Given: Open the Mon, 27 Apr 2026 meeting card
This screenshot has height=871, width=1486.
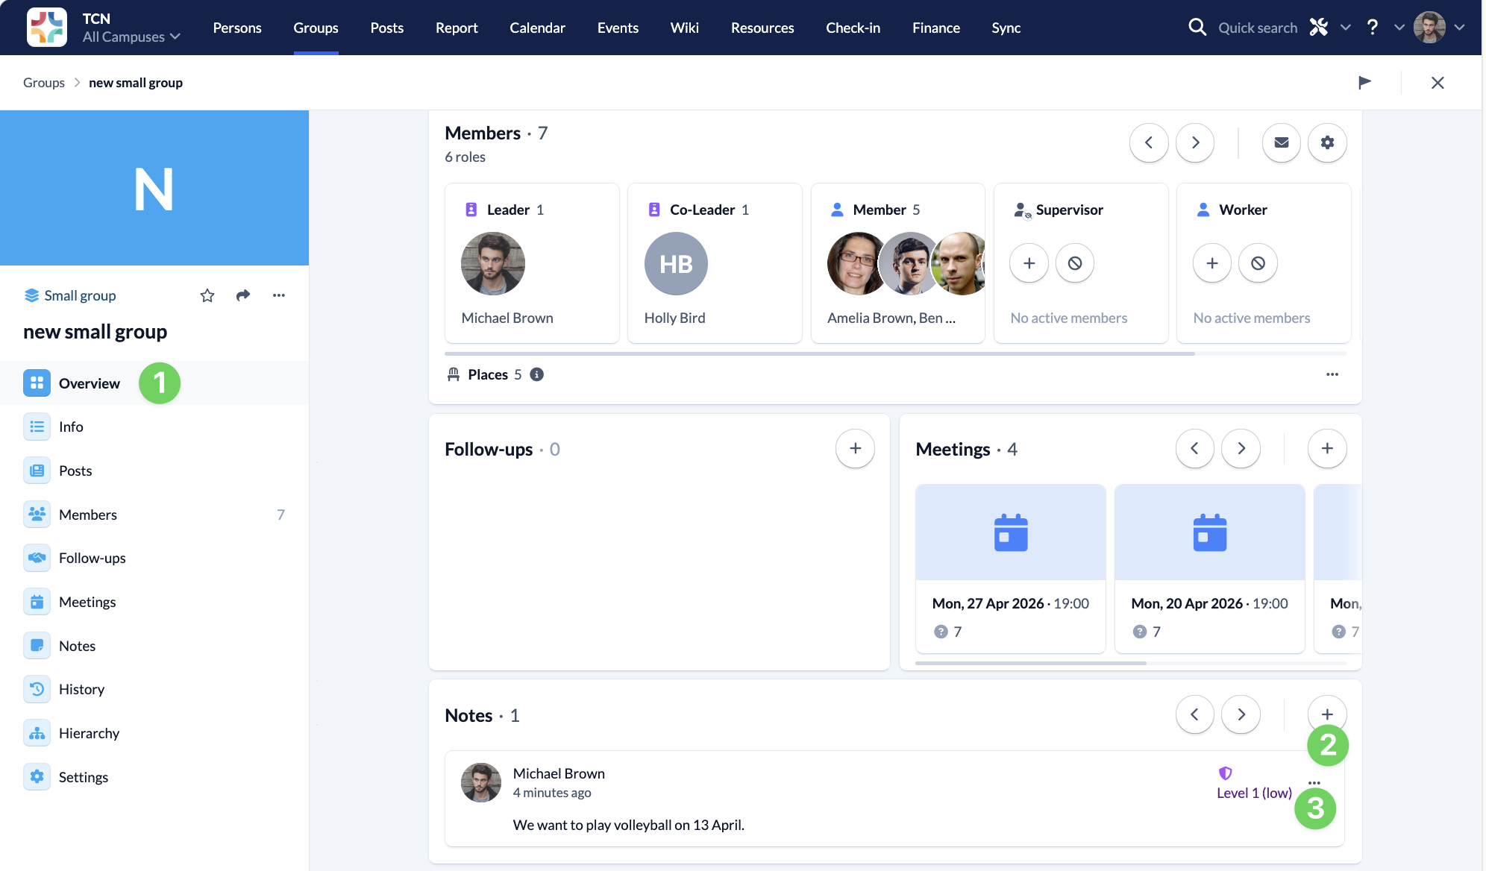Looking at the screenshot, I should [x=1010, y=568].
